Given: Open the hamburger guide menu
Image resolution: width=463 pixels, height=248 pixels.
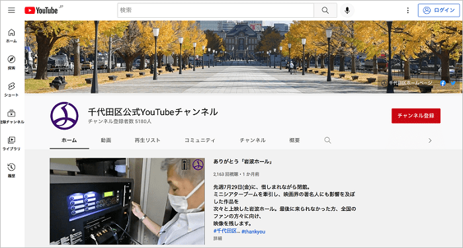Looking at the screenshot, I should coord(11,11).
